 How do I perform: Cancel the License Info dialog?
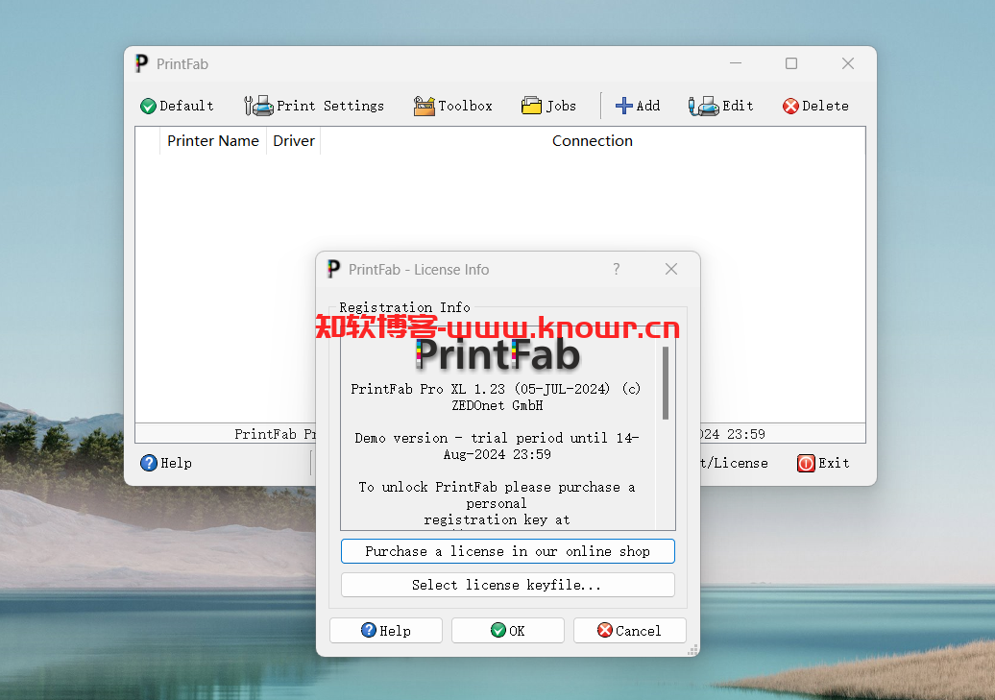tap(629, 631)
